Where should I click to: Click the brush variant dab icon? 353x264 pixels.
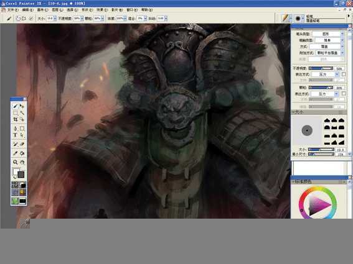(298, 18)
